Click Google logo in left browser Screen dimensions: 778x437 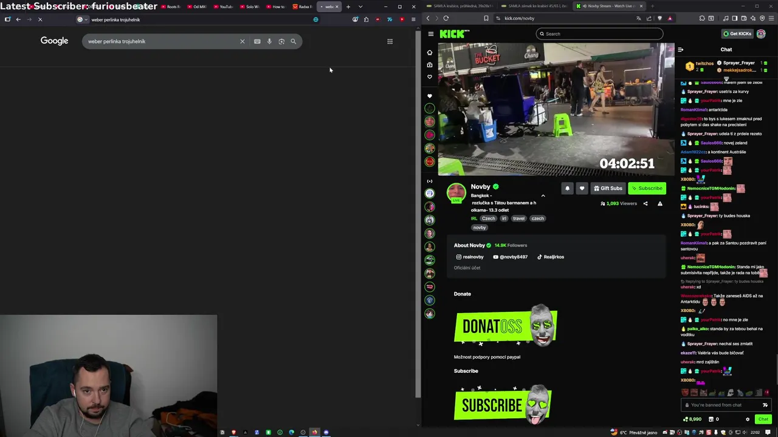click(x=54, y=41)
